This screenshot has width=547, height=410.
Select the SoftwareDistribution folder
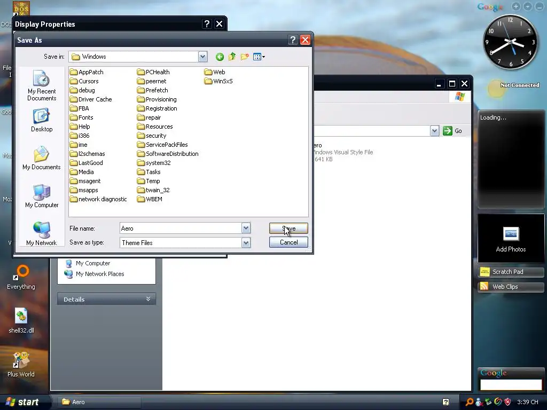click(x=168, y=154)
